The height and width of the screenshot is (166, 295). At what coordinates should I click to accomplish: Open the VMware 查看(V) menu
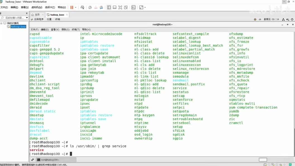click(x=25, y=7)
